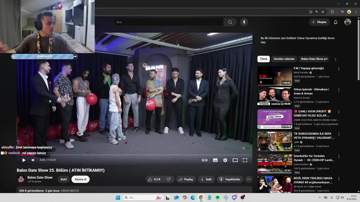Open Microsoft Edge from the taskbar
Screen dimensions: 360x202
tap(193, 198)
